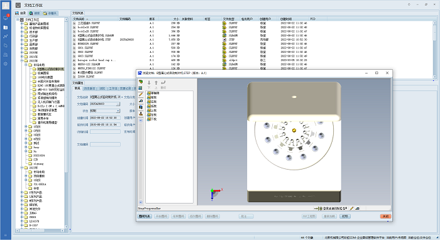
Task: Switch to the 目录 directory tab
Action: coord(21,13)
